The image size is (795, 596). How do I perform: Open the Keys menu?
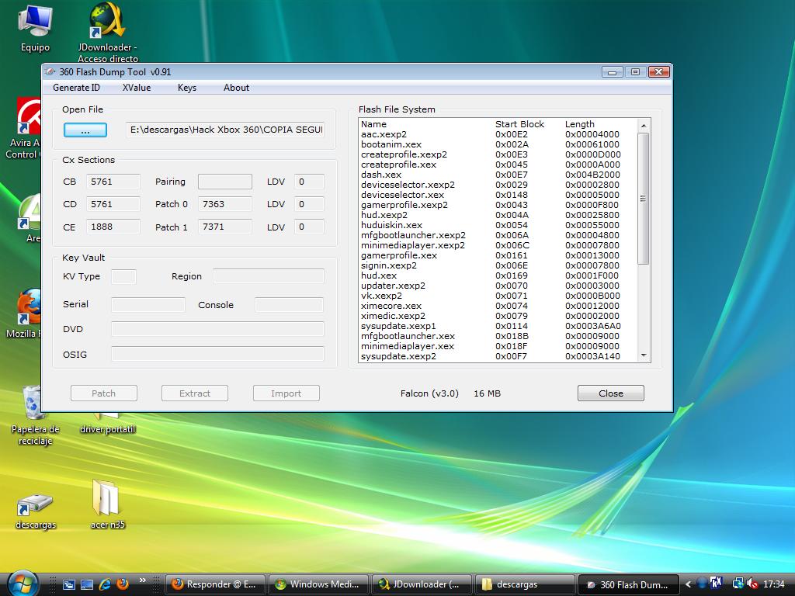click(x=187, y=88)
